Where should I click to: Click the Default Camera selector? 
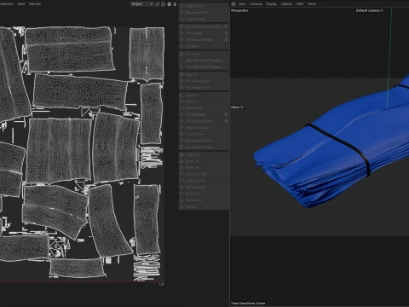pyautogui.click(x=370, y=10)
